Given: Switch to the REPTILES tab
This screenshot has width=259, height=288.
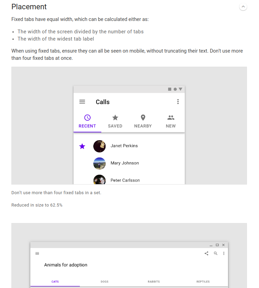Looking at the screenshot, I should tap(203, 281).
